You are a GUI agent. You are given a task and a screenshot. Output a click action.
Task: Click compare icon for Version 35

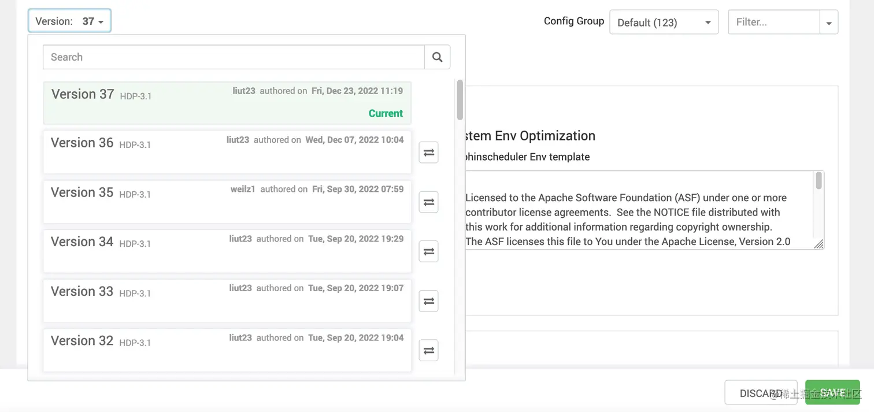coord(428,202)
